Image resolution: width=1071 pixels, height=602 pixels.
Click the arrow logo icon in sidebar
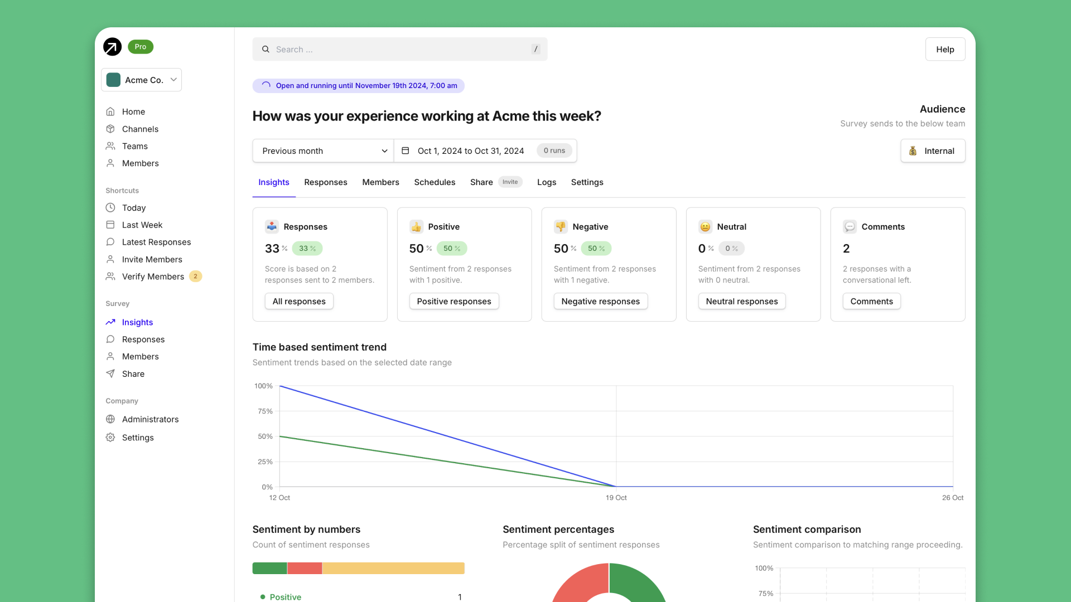point(112,47)
